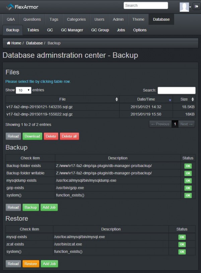Select row v17-fa2-dmp-20150121-143235.sql.gz
The height and width of the screenshot is (273, 201).
click(62, 107)
